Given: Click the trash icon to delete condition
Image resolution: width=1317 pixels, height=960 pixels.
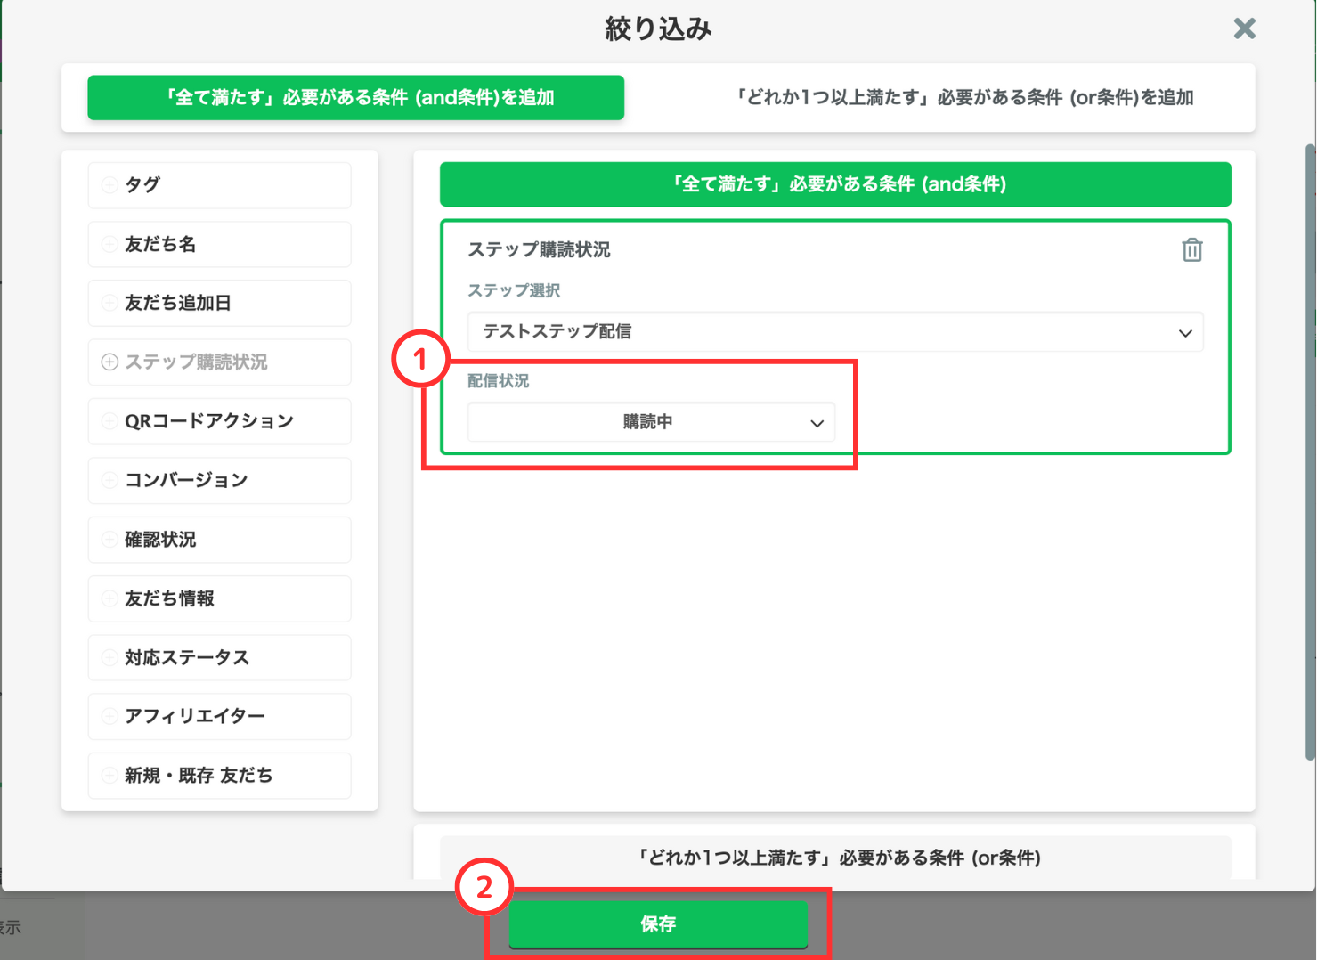Looking at the screenshot, I should point(1191,250).
